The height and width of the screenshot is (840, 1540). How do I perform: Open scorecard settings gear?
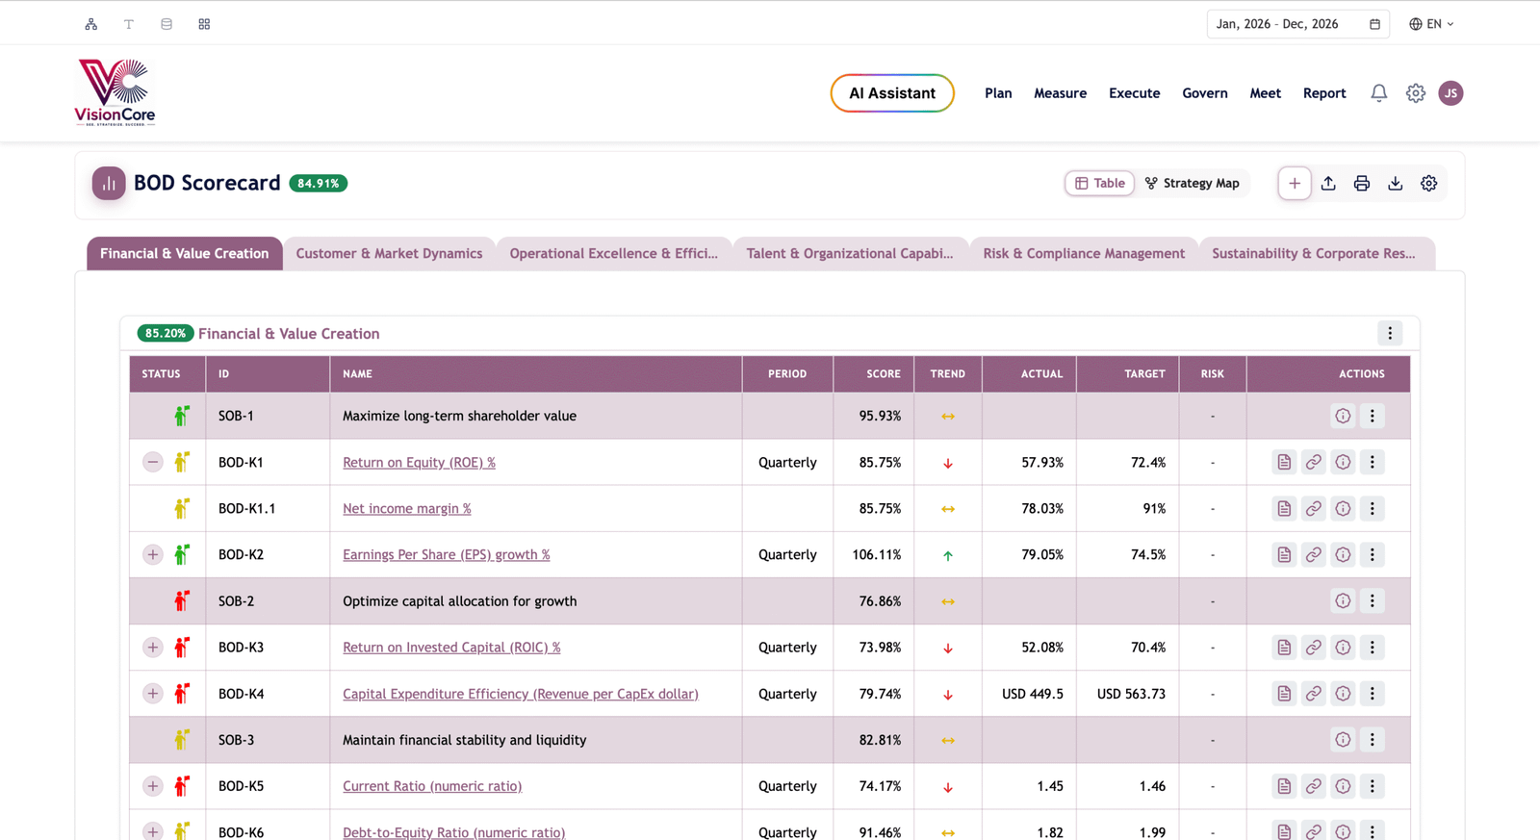click(1429, 183)
